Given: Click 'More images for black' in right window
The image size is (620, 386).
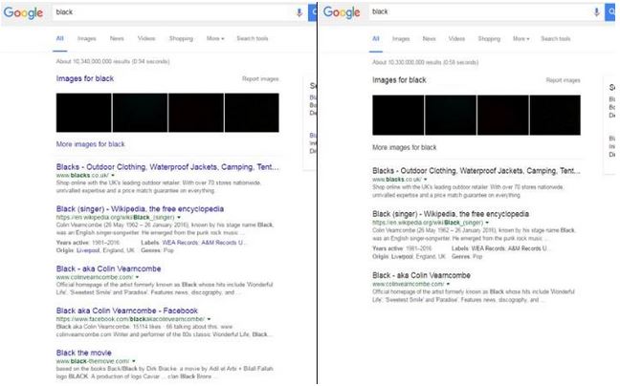Looking at the screenshot, I should 404,147.
